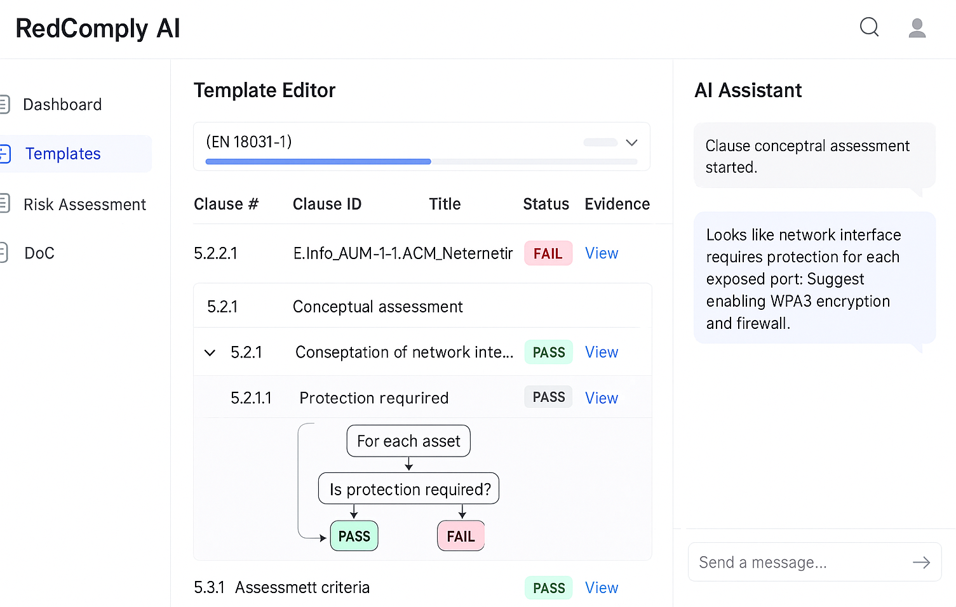Image resolution: width=956 pixels, height=607 pixels.
Task: Select the red FAIL flowchart node
Action: tap(461, 537)
